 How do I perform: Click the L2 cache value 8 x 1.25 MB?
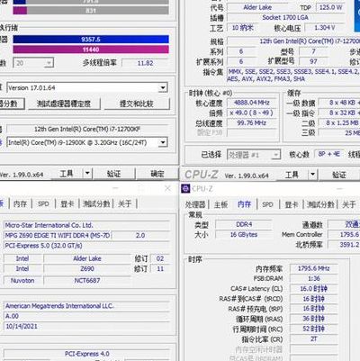(x=339, y=123)
